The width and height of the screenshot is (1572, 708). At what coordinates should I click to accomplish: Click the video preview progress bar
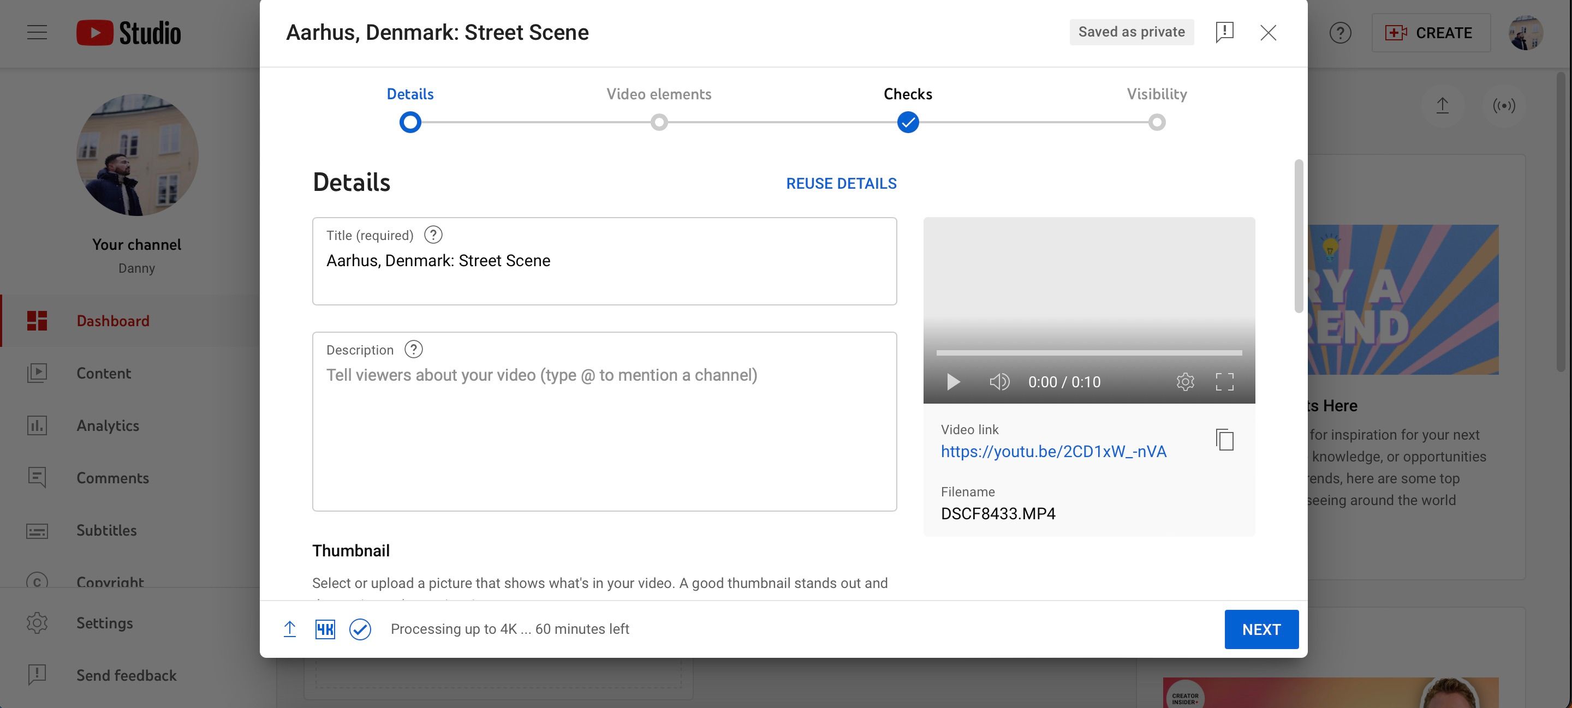1089,353
